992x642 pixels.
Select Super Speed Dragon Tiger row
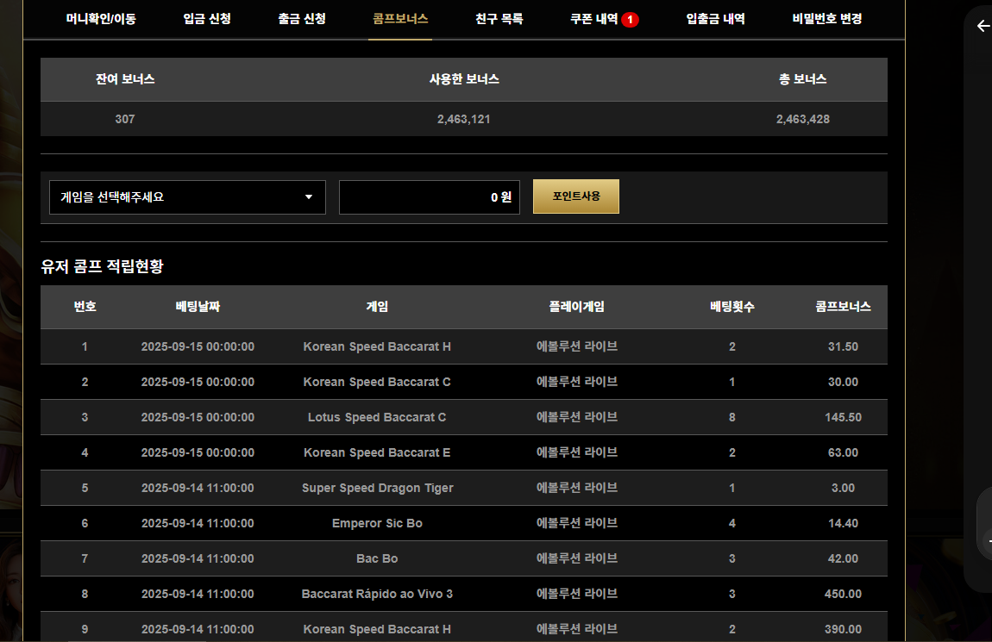point(464,488)
